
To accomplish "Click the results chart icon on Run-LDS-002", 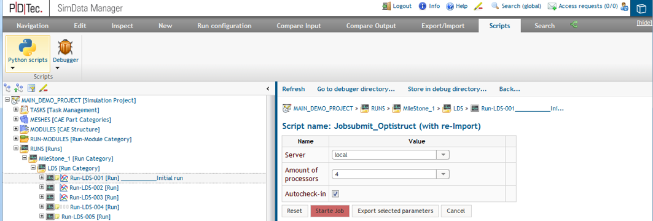I will coord(64,188).
